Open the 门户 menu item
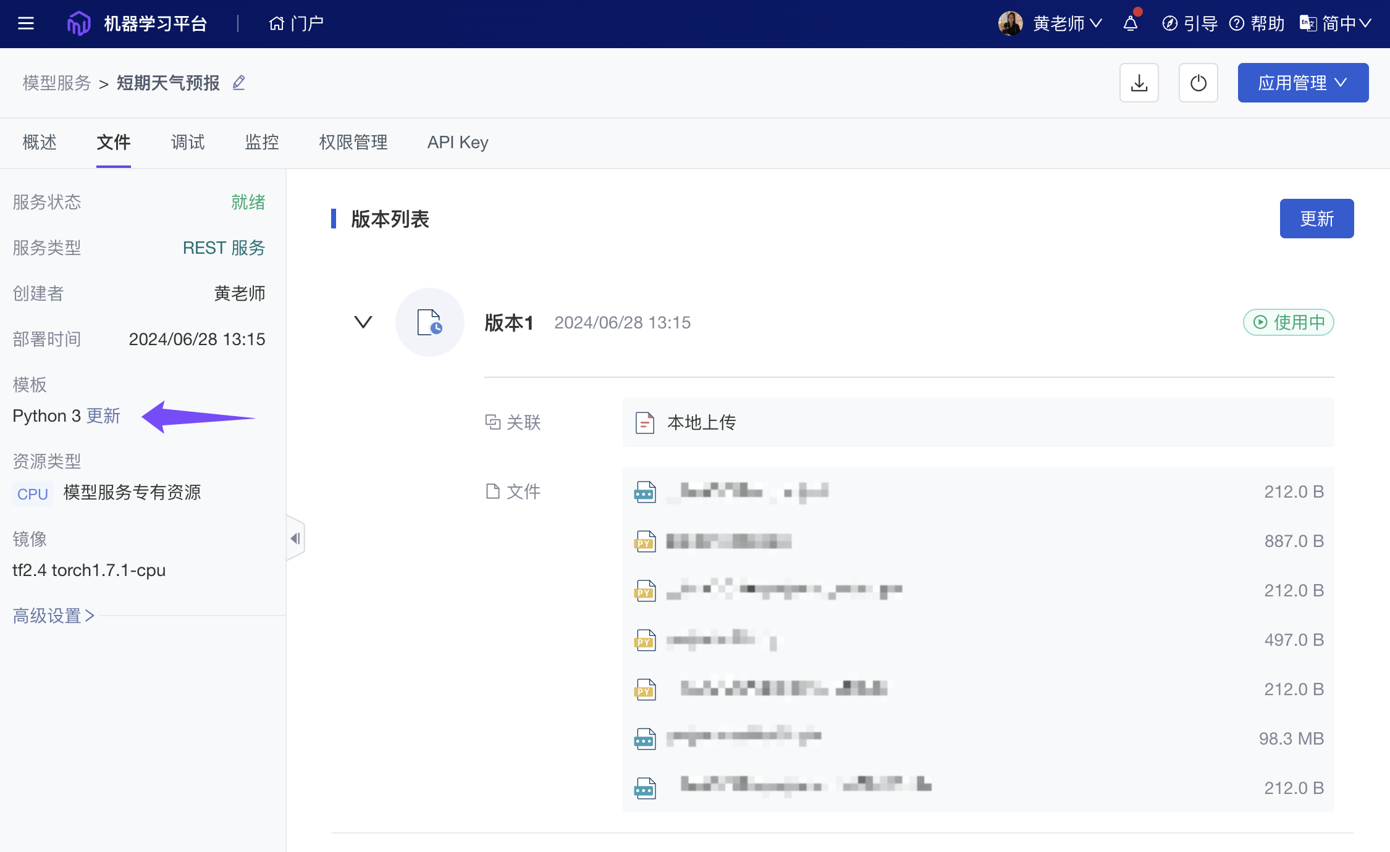1390x852 pixels. (296, 23)
